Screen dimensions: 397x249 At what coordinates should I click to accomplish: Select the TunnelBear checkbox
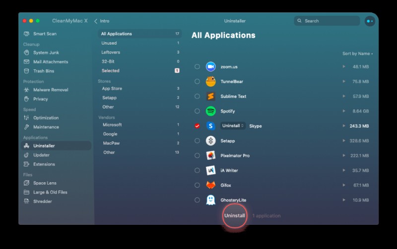pyautogui.click(x=197, y=81)
